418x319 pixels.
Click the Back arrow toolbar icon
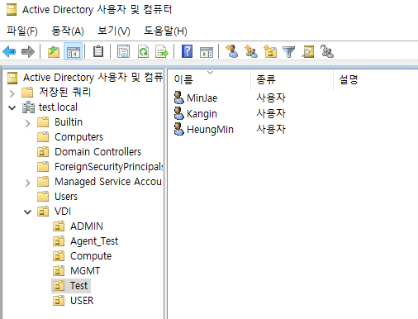coord(9,51)
